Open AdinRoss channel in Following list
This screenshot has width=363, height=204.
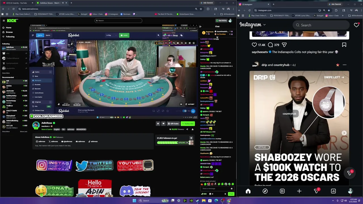tap(15, 48)
